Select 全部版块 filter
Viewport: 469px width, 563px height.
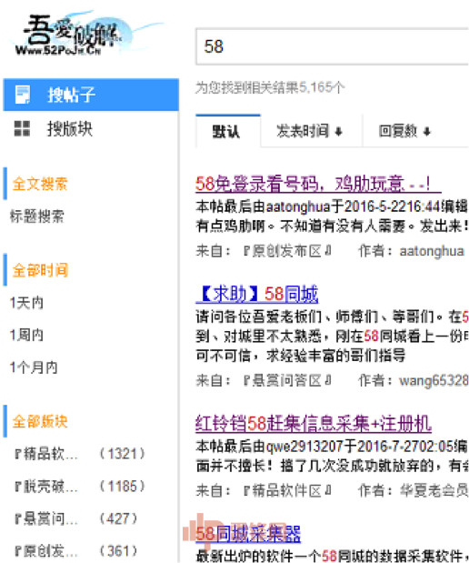coord(40,421)
